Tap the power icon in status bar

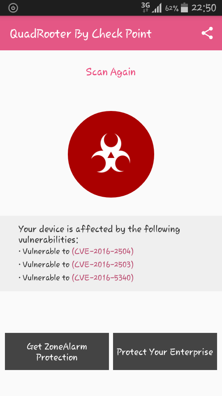13,8
